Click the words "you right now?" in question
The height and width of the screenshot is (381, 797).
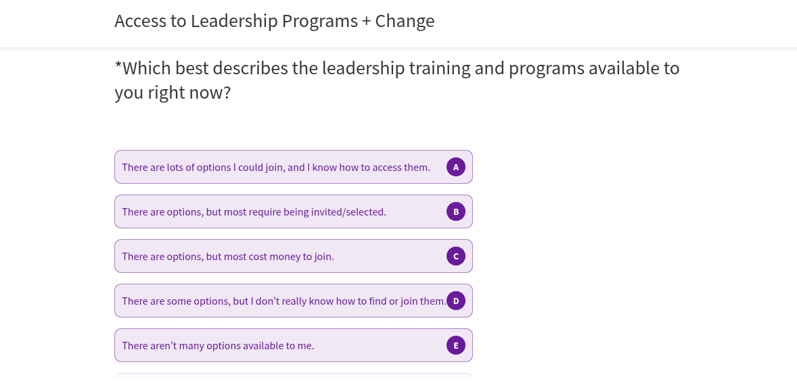pyautogui.click(x=173, y=93)
